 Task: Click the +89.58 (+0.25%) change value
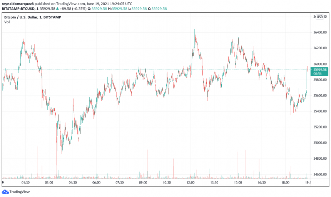(73, 8)
